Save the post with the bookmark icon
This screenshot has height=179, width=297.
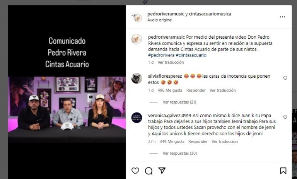point(283,170)
